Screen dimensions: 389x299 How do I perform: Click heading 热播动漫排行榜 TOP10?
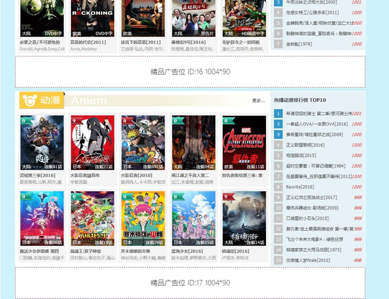click(300, 100)
